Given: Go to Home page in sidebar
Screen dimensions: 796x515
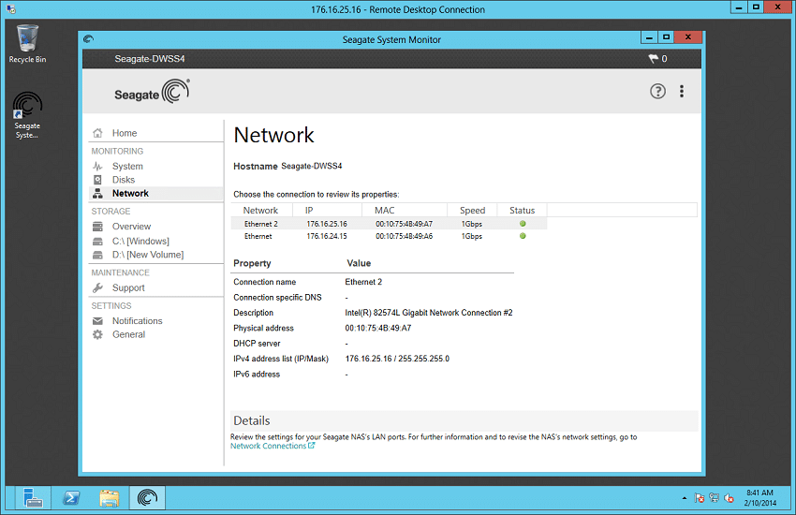Looking at the screenshot, I should coord(125,133).
